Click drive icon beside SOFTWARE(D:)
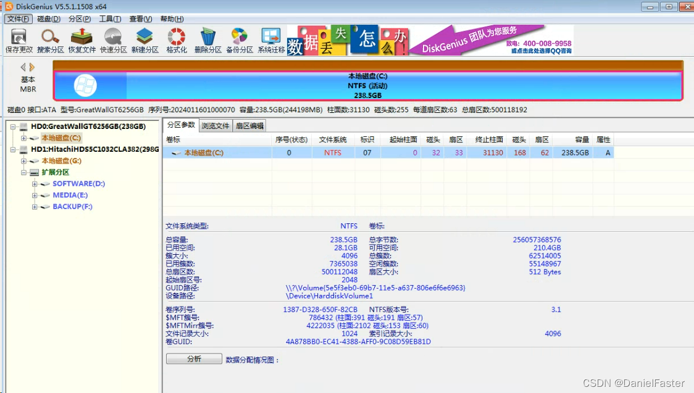694x393 pixels. (45, 184)
